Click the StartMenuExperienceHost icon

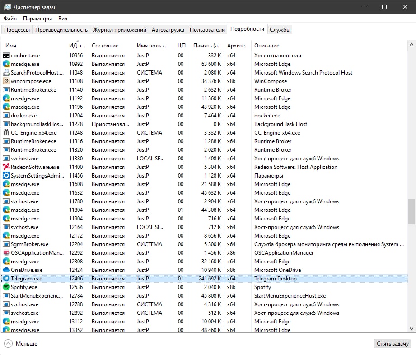point(6,295)
